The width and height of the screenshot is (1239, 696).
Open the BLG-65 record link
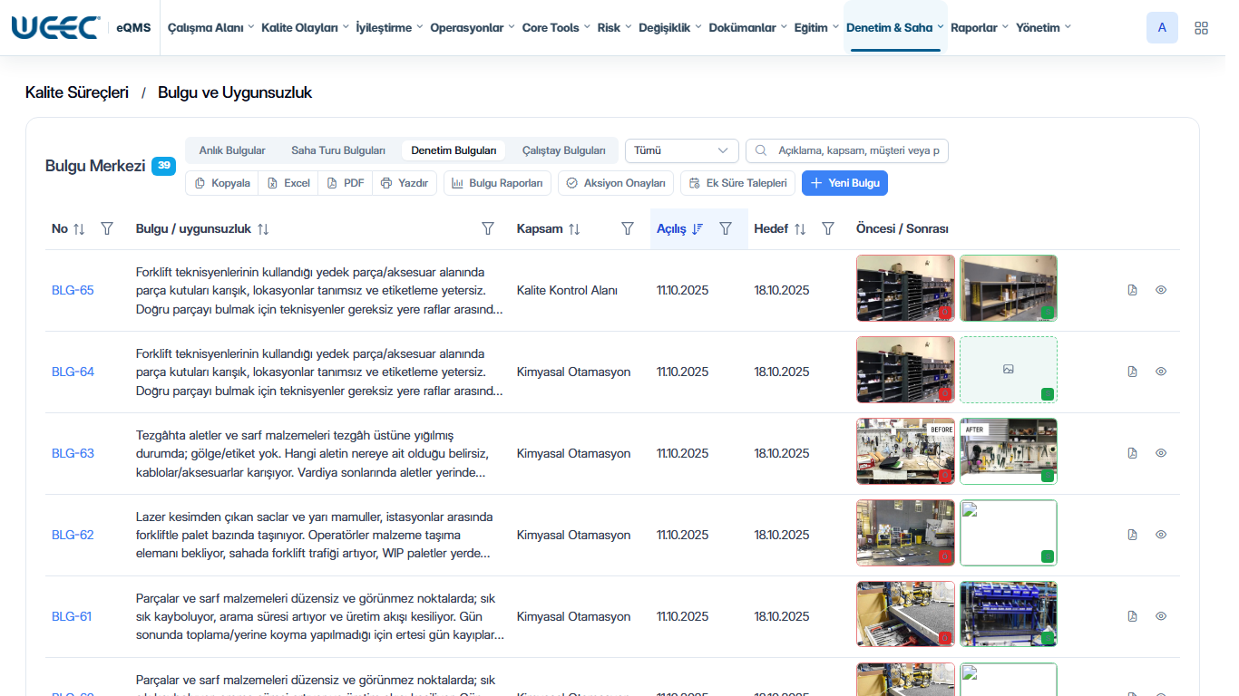pyautogui.click(x=73, y=290)
